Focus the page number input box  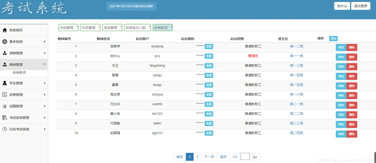(x=245, y=156)
